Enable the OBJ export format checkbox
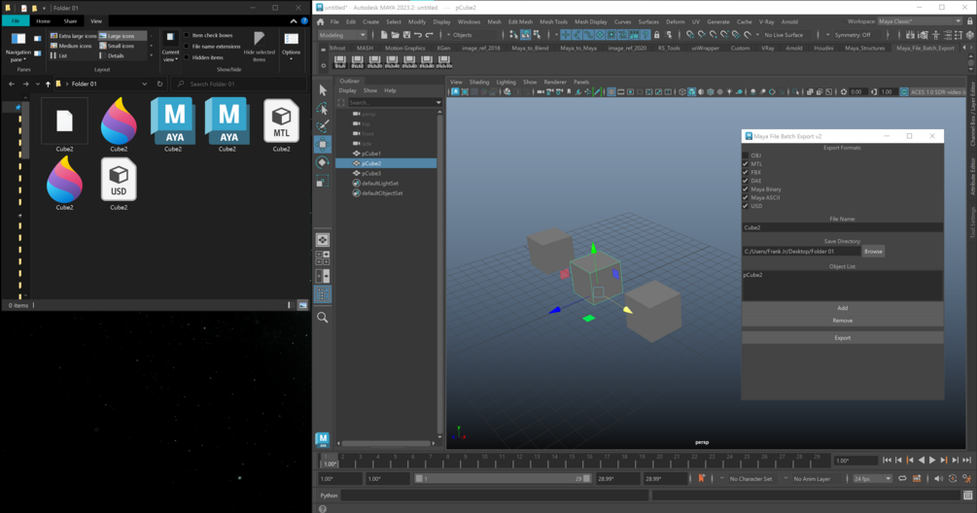This screenshot has width=977, height=513. point(746,155)
